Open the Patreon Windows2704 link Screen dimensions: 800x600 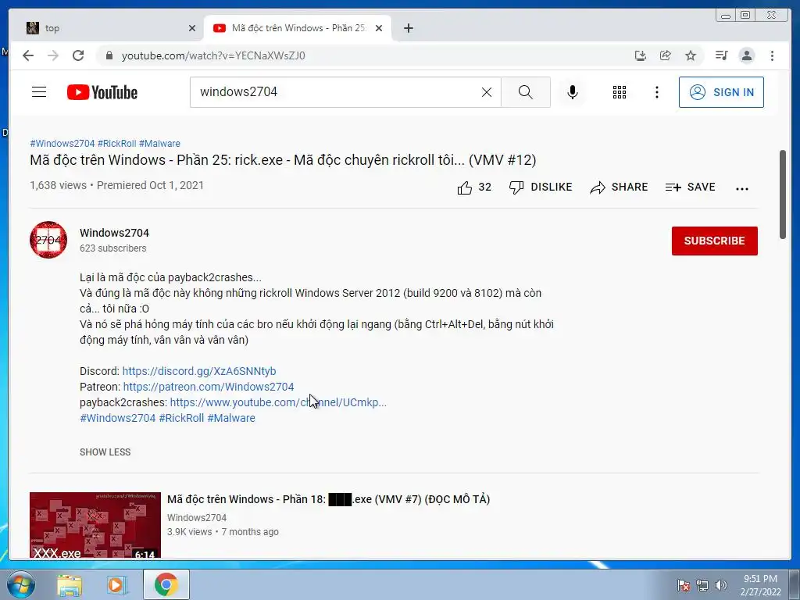click(x=208, y=387)
